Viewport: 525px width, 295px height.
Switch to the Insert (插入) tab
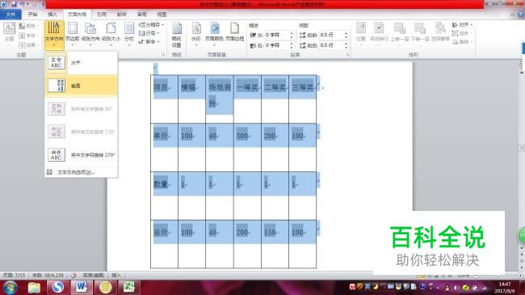tap(52, 15)
